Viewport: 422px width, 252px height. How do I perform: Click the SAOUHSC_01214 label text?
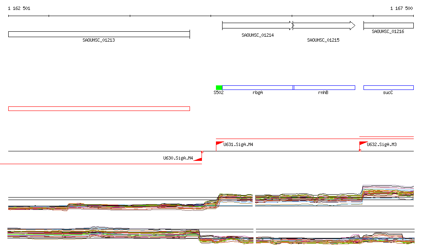(258, 35)
